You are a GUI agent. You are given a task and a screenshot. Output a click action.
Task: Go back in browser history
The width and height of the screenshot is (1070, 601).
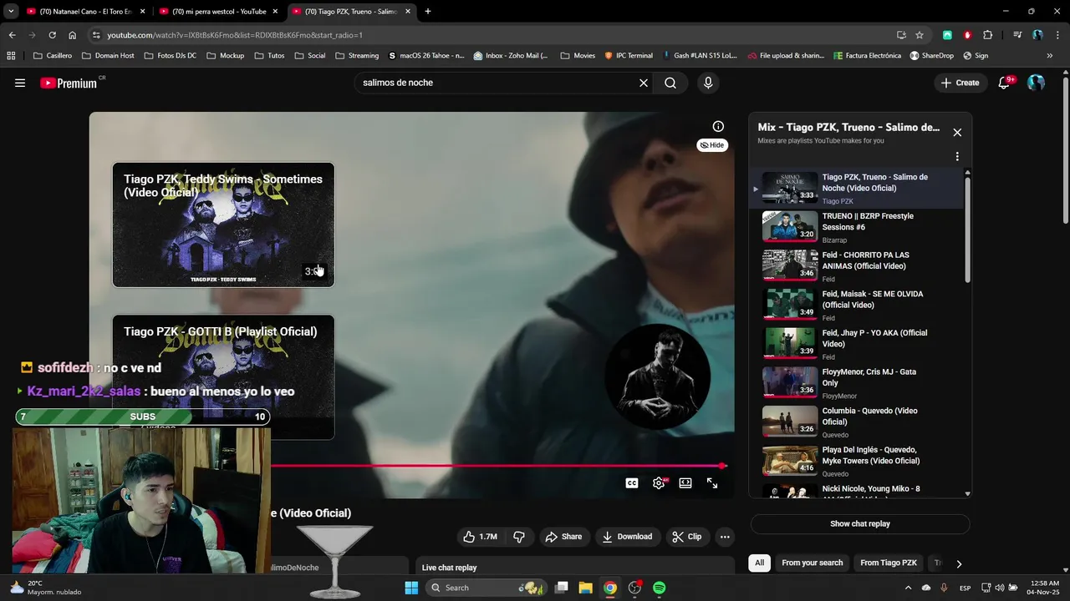coord(12,35)
